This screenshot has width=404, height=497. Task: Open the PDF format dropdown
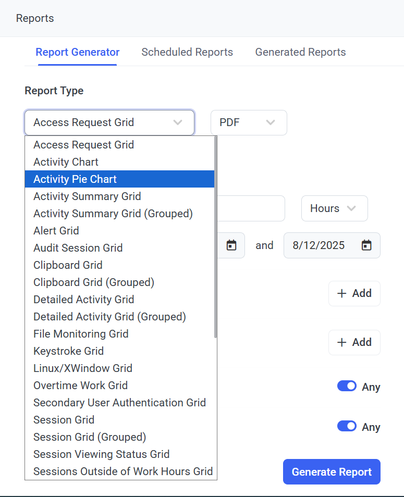(x=249, y=122)
